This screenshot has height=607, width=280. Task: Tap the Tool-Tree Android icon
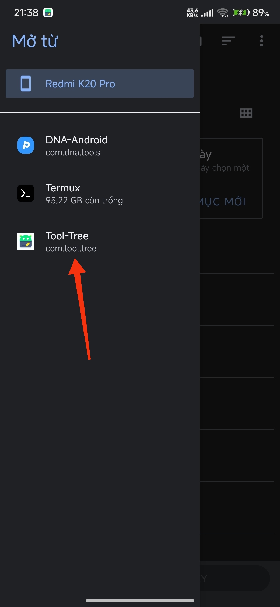coord(26,241)
